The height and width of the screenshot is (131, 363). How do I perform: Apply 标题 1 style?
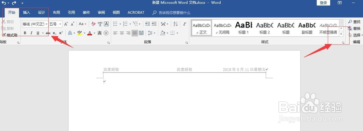click(244, 28)
